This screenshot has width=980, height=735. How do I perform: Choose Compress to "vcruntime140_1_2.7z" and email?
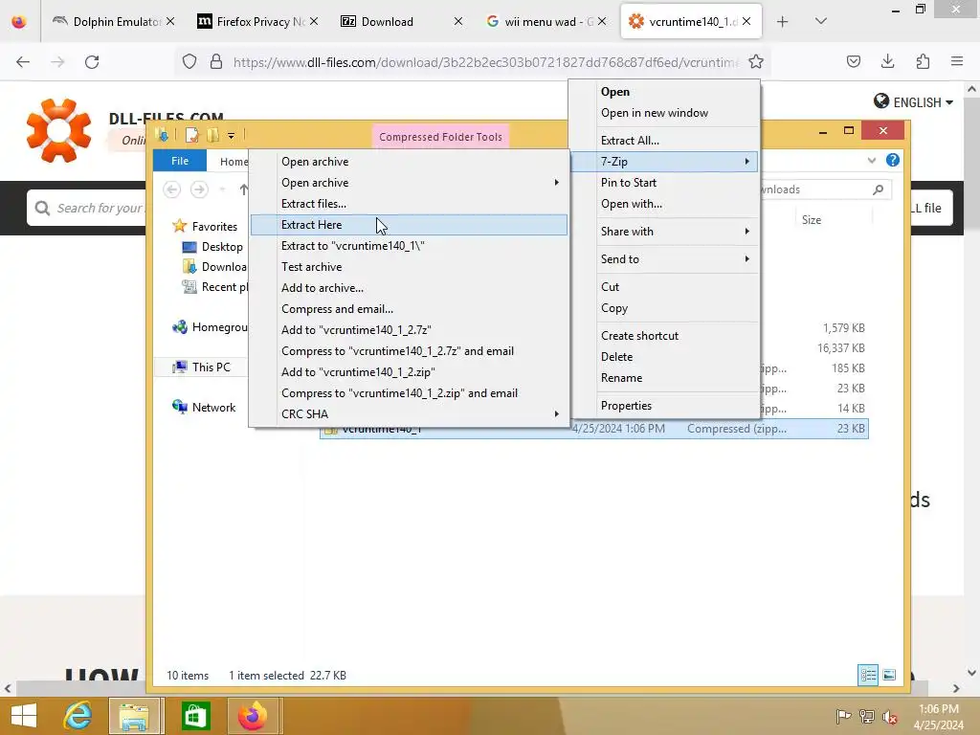coord(409,351)
